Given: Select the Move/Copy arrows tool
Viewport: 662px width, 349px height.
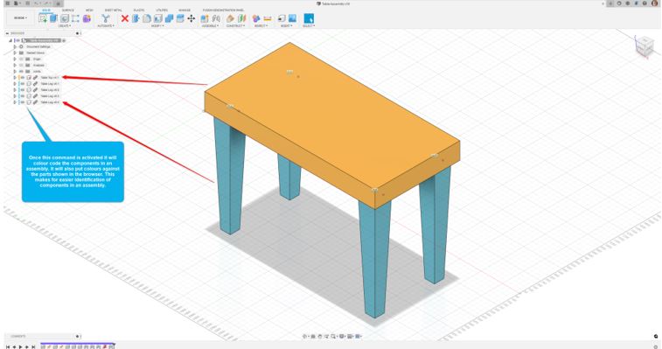Looking at the screenshot, I should tap(192, 18).
